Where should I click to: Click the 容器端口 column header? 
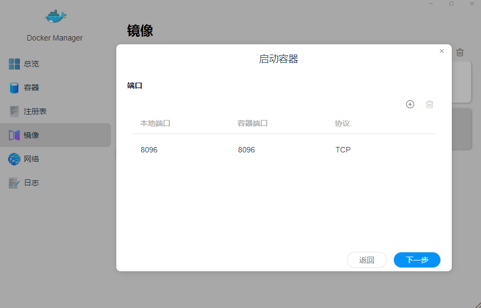point(253,123)
